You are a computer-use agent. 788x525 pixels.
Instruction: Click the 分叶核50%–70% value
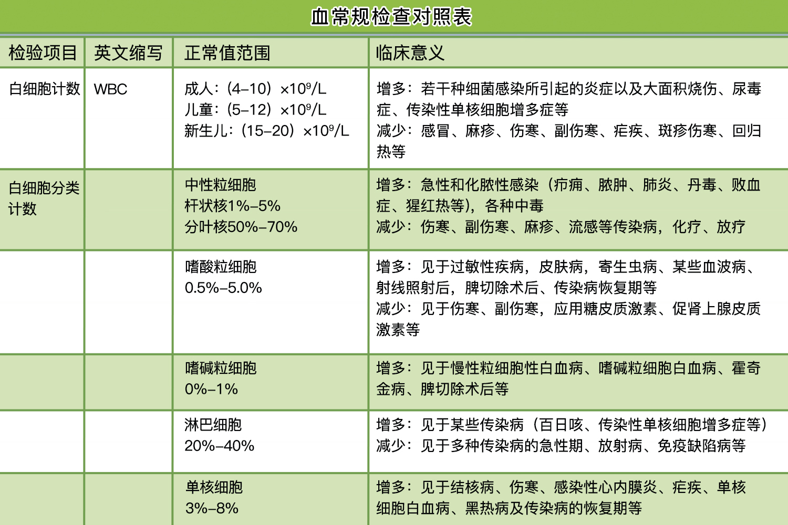click(241, 227)
